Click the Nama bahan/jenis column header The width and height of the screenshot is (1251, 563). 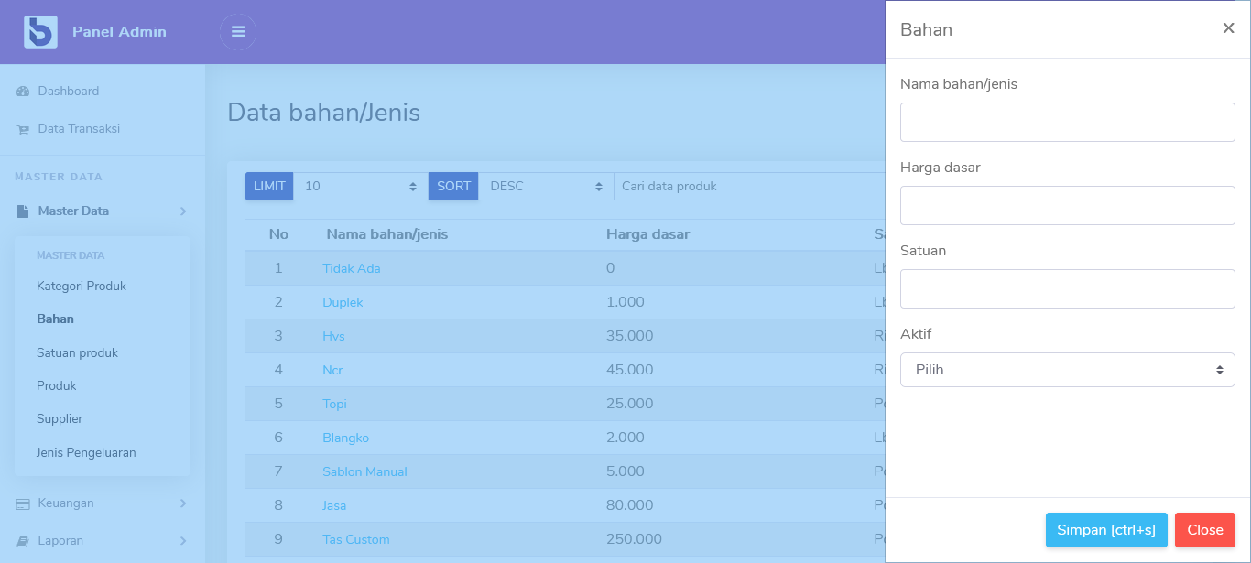pos(387,234)
